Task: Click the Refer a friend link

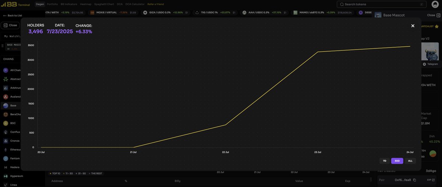Action: click(x=155, y=4)
